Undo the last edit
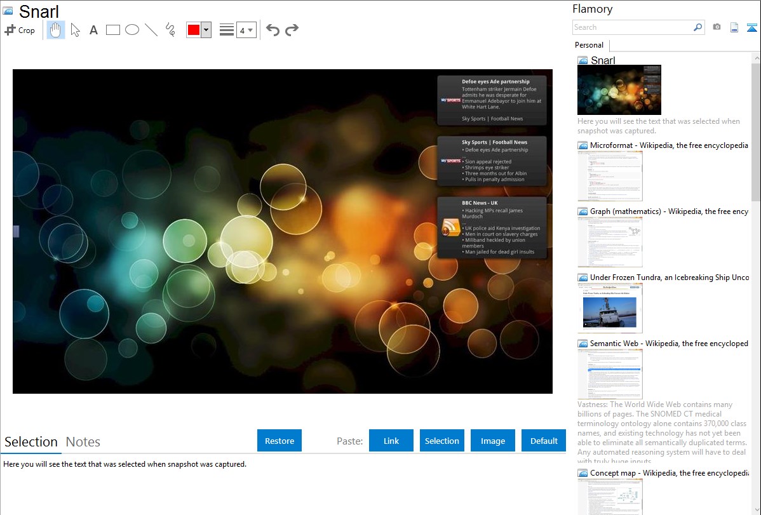 pyautogui.click(x=273, y=30)
